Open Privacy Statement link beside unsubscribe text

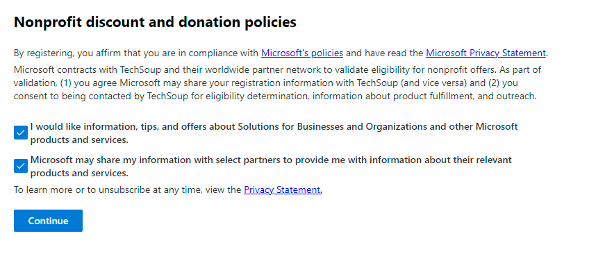coord(283,189)
